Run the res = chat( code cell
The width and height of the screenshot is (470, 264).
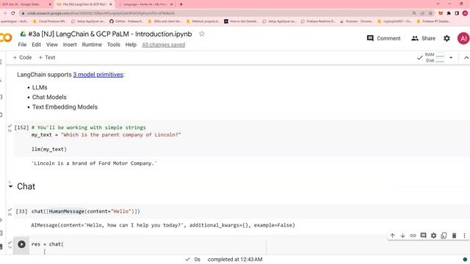(21, 244)
